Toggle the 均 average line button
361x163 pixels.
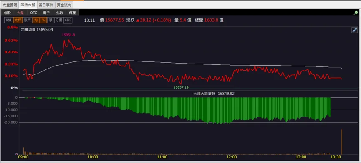[x=36, y=20]
